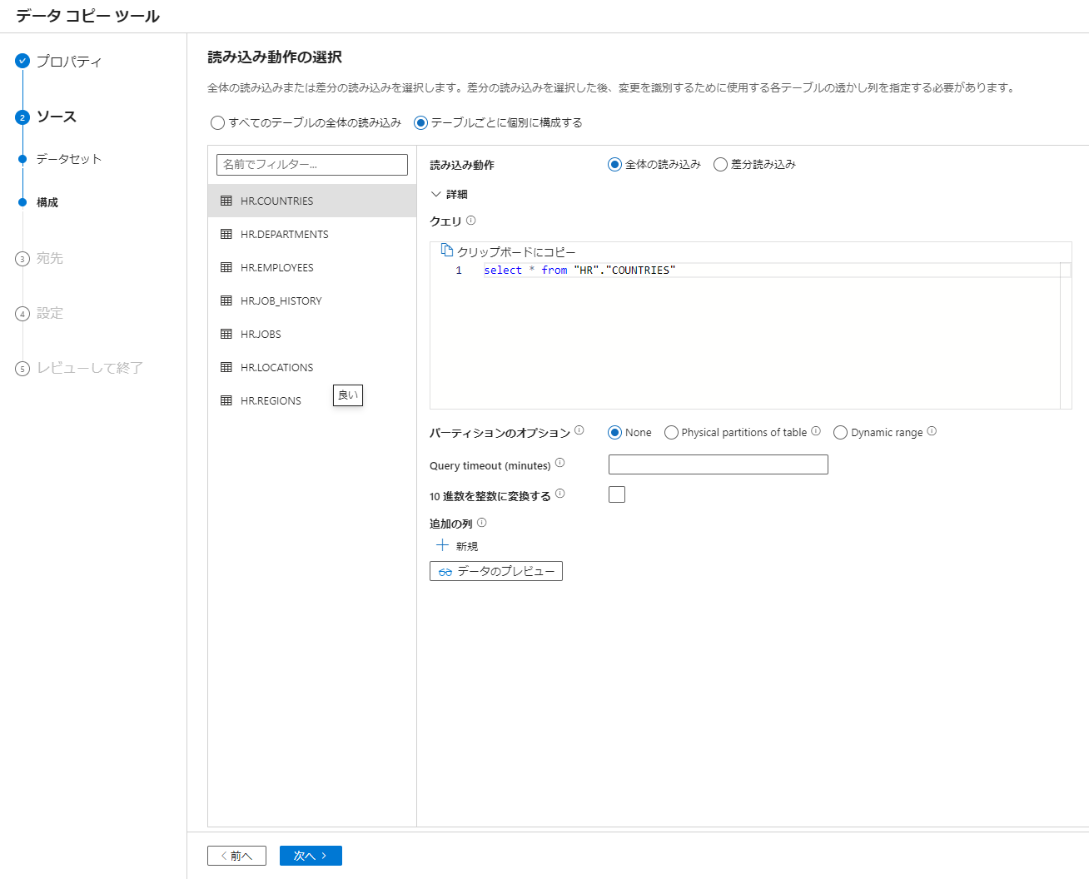Click the table icon beside HR.COUNTRIES
This screenshot has height=879, width=1089.
226,201
